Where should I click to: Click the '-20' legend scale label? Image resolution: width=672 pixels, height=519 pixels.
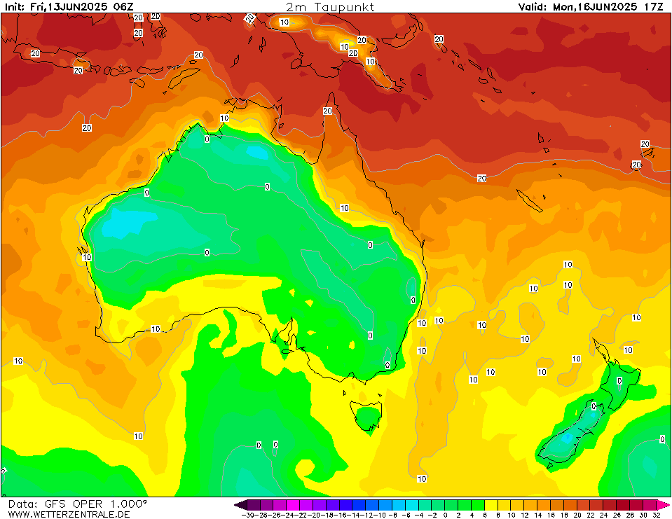(x=313, y=515)
